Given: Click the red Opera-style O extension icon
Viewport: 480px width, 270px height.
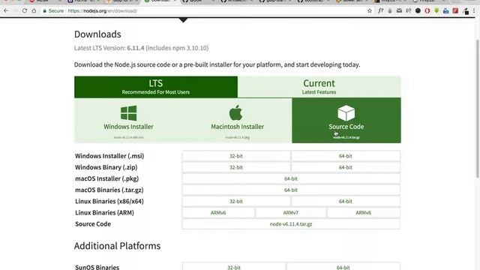Looking at the screenshot, I should coord(427,10).
